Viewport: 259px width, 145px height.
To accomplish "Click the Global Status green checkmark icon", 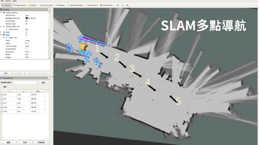I will (4, 26).
